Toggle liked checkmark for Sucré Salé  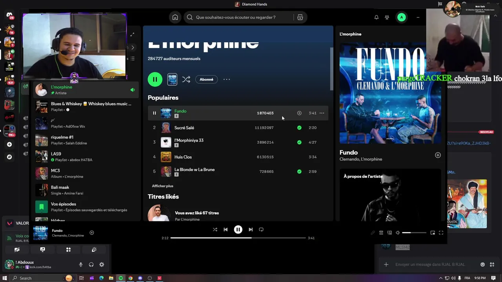point(299,128)
